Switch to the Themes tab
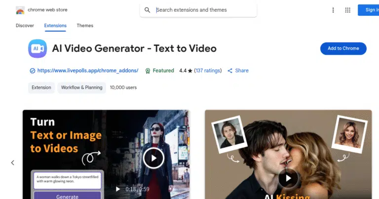Viewport: 379px width, 199px height. point(85,26)
